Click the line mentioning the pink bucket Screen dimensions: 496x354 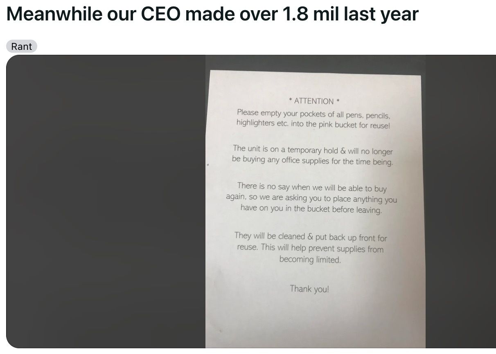click(313, 124)
